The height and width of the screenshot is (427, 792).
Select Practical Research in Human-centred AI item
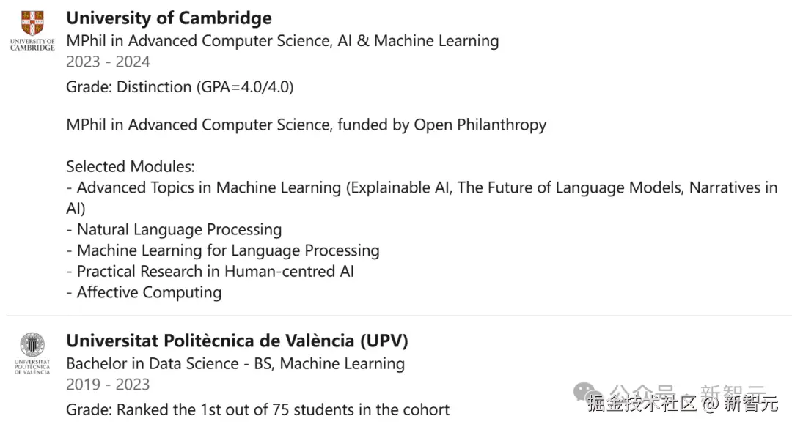[x=215, y=272]
